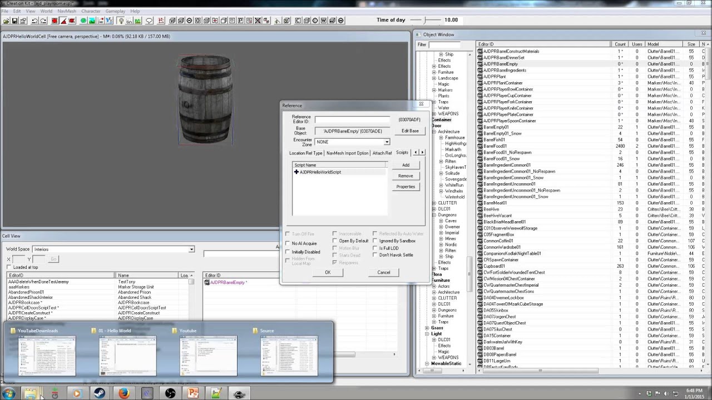Switch to NavMesh Import Option tab

click(347, 153)
